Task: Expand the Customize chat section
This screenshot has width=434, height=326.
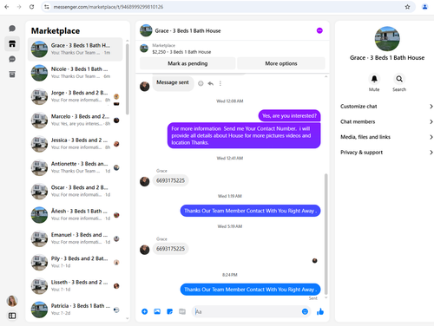Action: click(x=386, y=107)
